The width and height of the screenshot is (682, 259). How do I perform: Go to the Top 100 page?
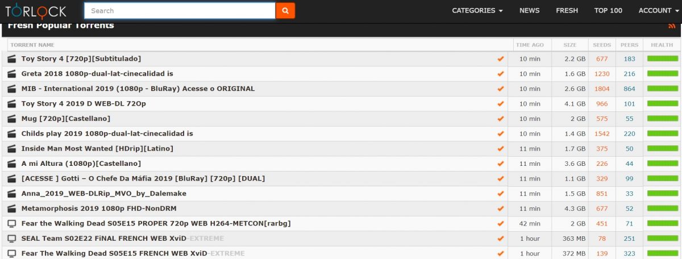click(x=608, y=11)
